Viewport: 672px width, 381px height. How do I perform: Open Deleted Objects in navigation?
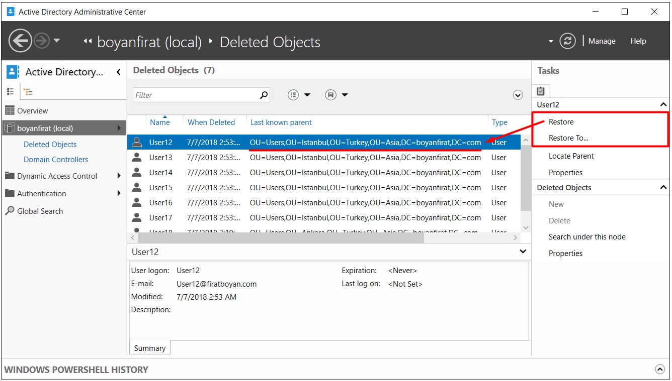pyautogui.click(x=50, y=144)
